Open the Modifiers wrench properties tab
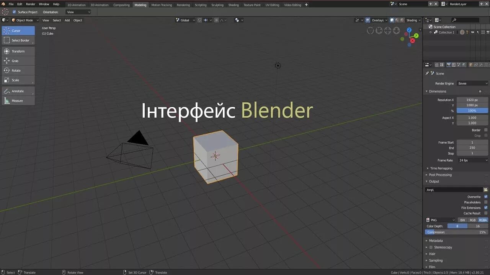 (481, 65)
